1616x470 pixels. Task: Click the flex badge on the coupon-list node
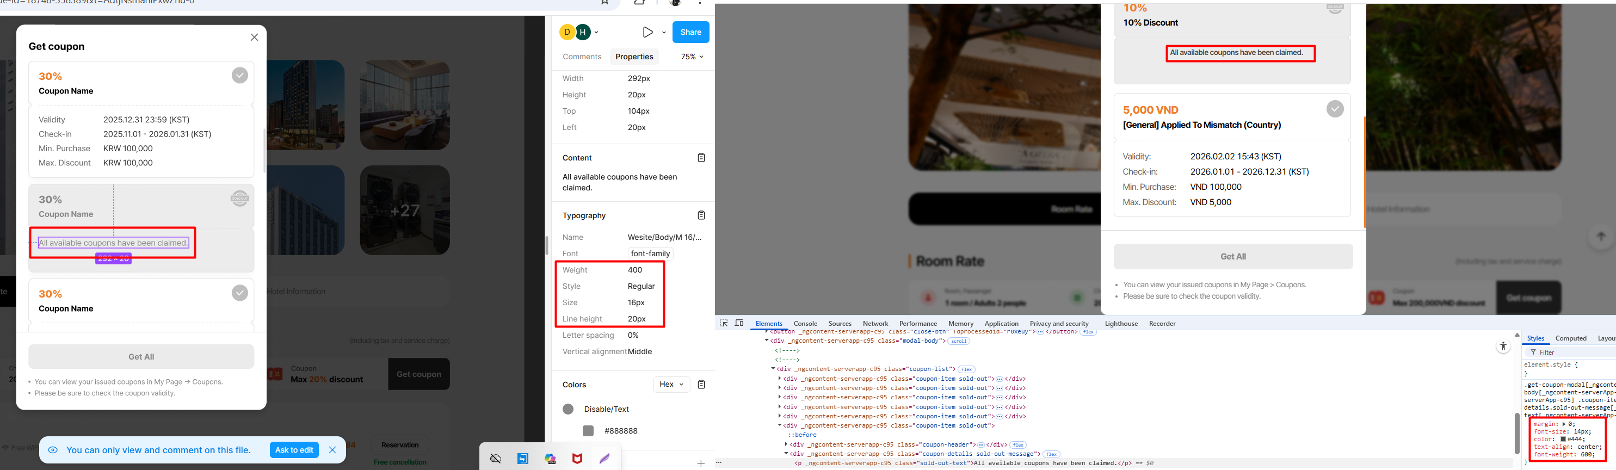[x=967, y=369]
